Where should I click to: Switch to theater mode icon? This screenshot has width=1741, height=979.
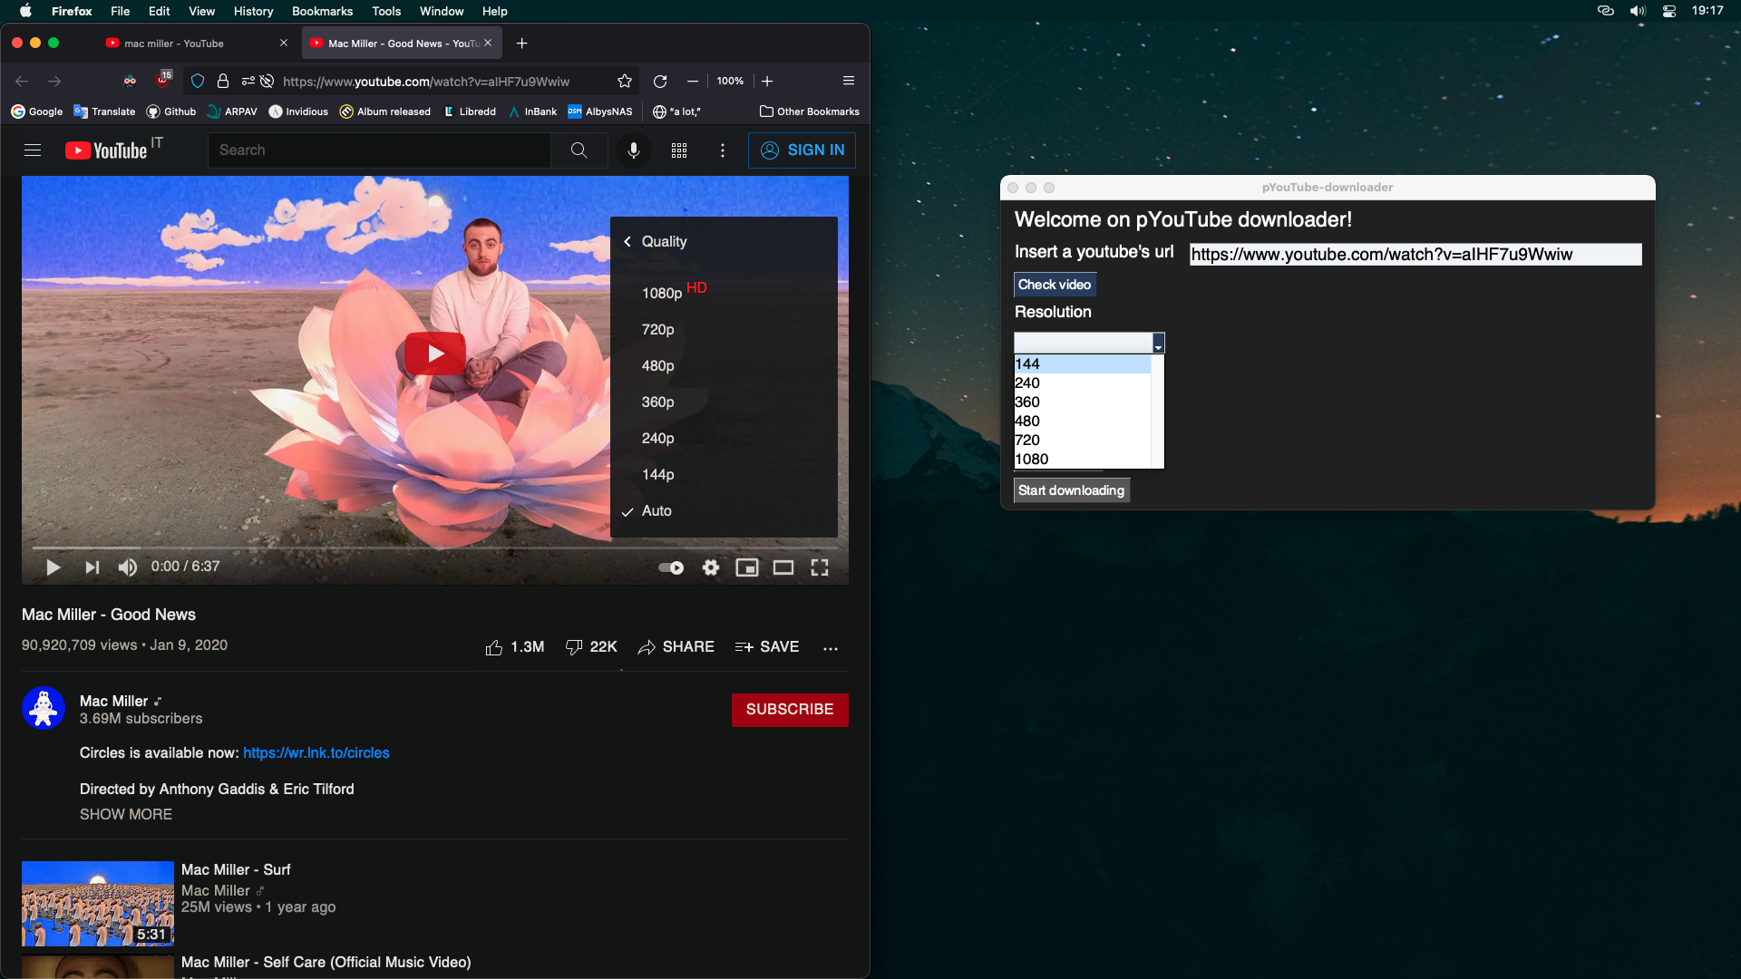783,567
